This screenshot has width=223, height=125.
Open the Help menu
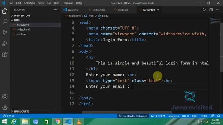click(x=79, y=3)
